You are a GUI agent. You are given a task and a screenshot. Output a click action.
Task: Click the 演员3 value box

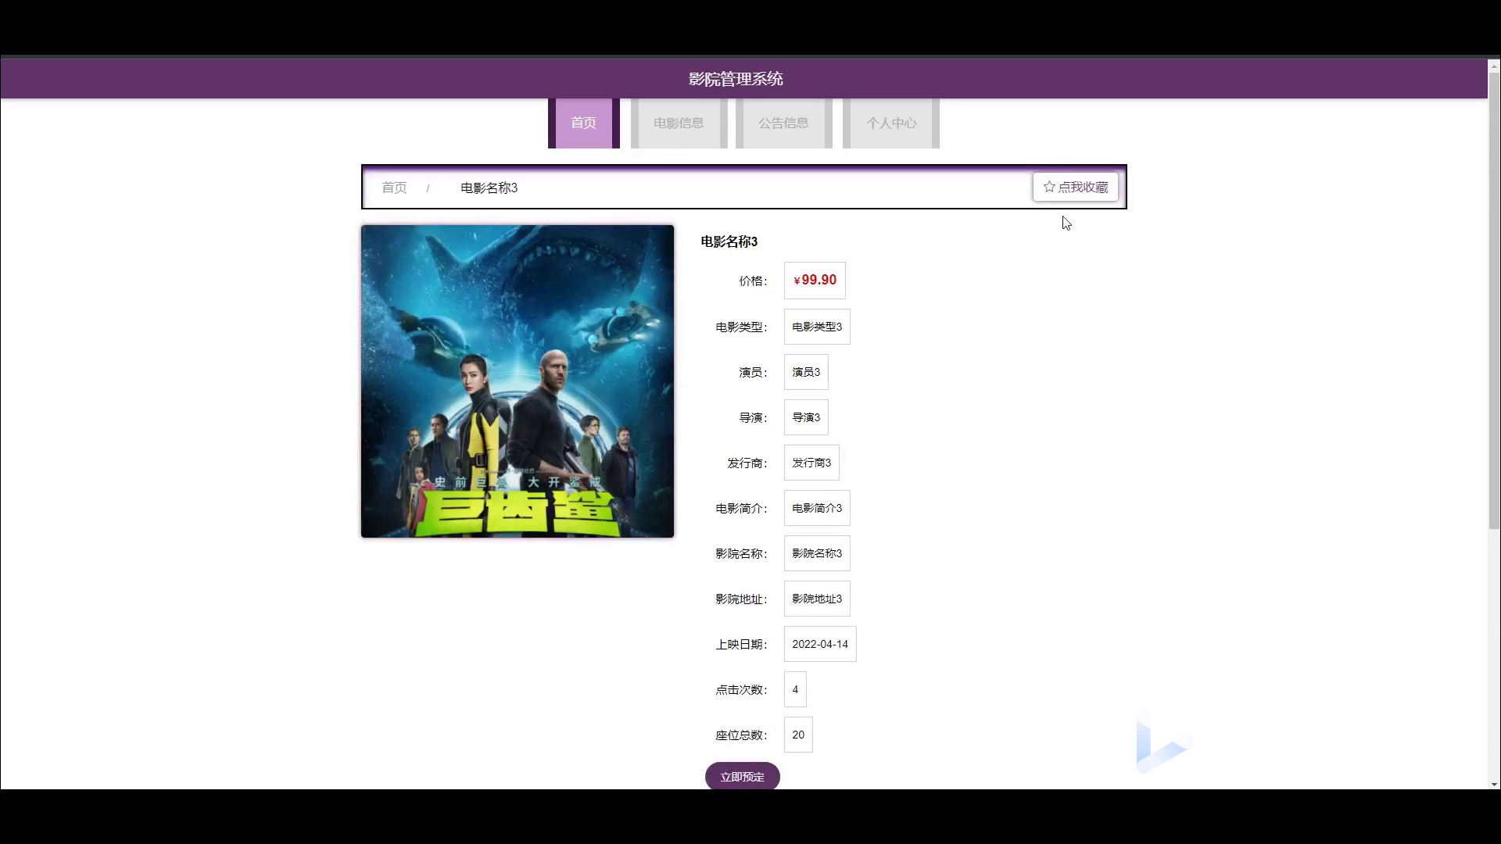pyautogui.click(x=806, y=372)
